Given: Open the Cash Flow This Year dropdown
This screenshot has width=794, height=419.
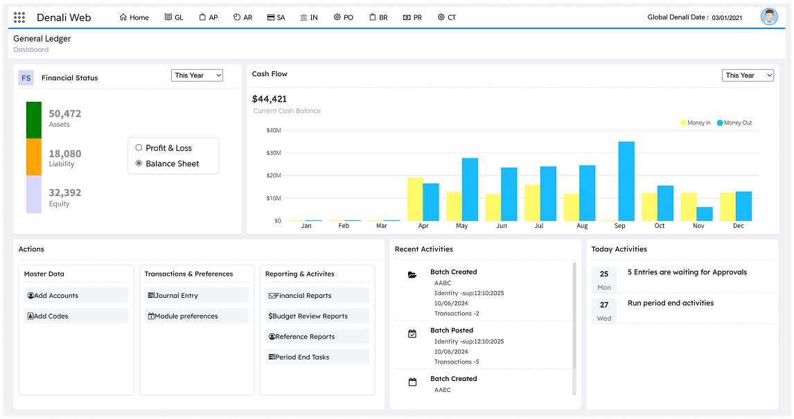Looking at the screenshot, I should point(748,75).
